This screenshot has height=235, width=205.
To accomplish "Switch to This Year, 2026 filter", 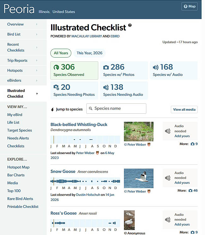I will (90, 53).
